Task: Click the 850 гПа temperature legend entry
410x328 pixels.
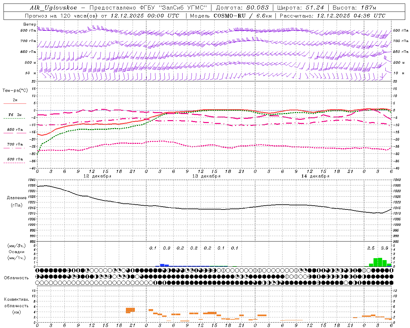Action: (x=15, y=130)
